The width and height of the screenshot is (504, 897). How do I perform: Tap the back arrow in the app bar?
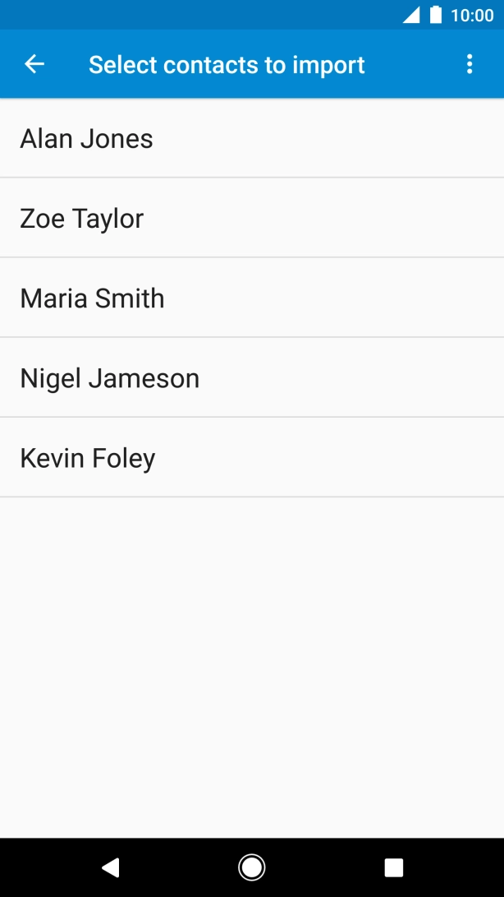click(x=34, y=64)
